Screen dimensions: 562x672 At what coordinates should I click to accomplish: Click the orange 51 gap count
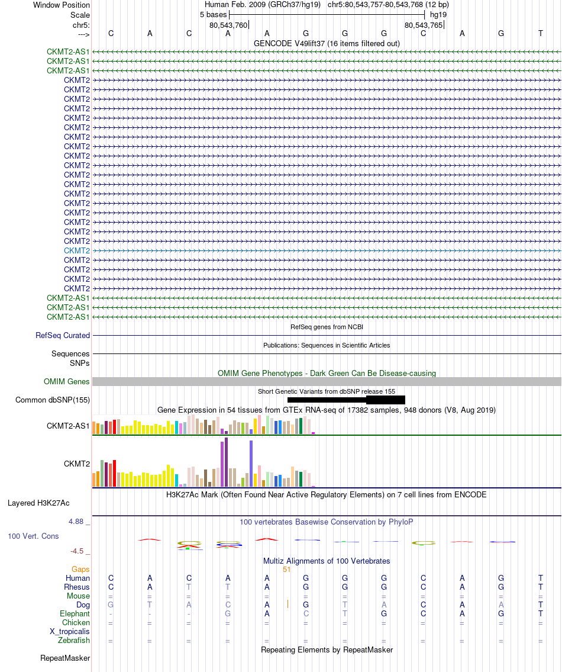(x=286, y=570)
